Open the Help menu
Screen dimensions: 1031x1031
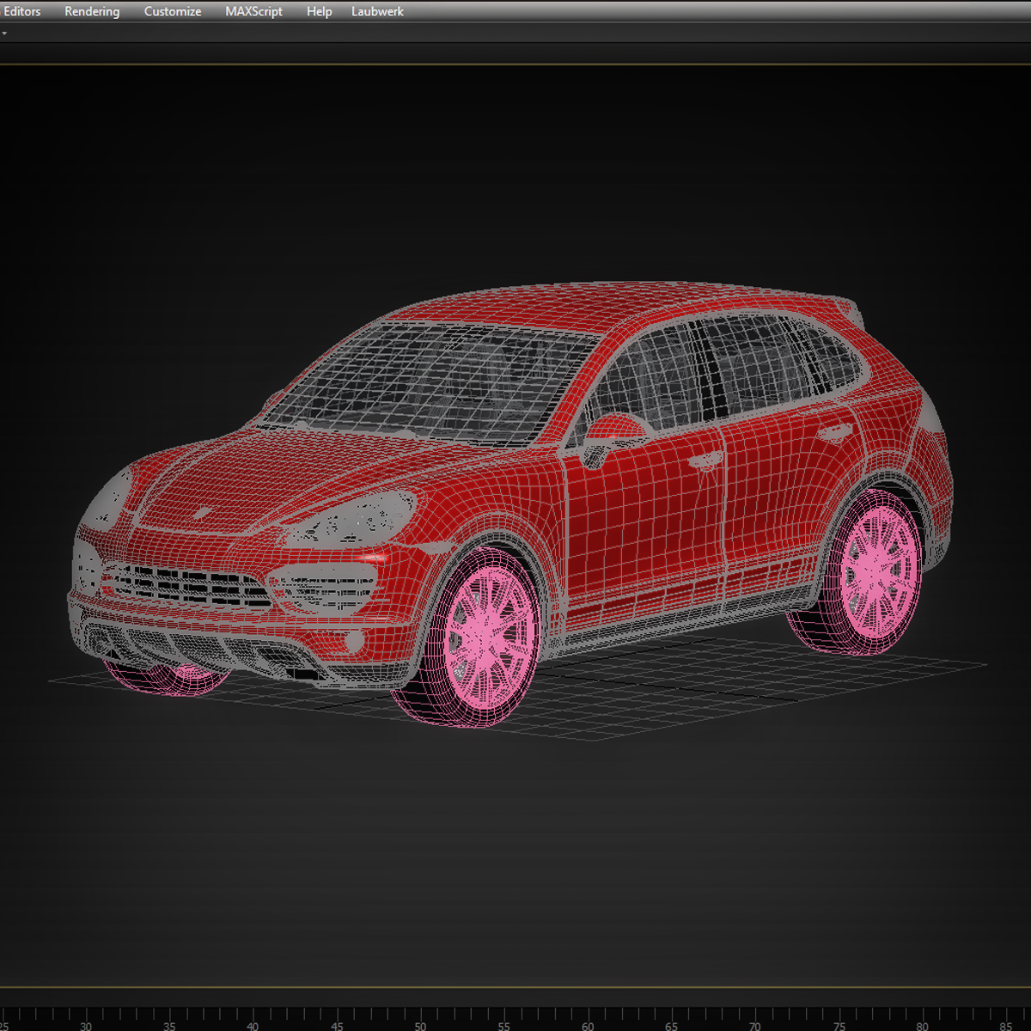(319, 11)
